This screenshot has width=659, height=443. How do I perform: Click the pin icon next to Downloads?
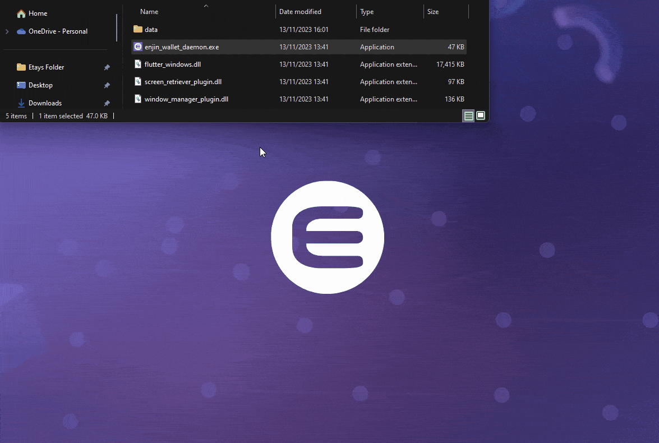point(107,103)
